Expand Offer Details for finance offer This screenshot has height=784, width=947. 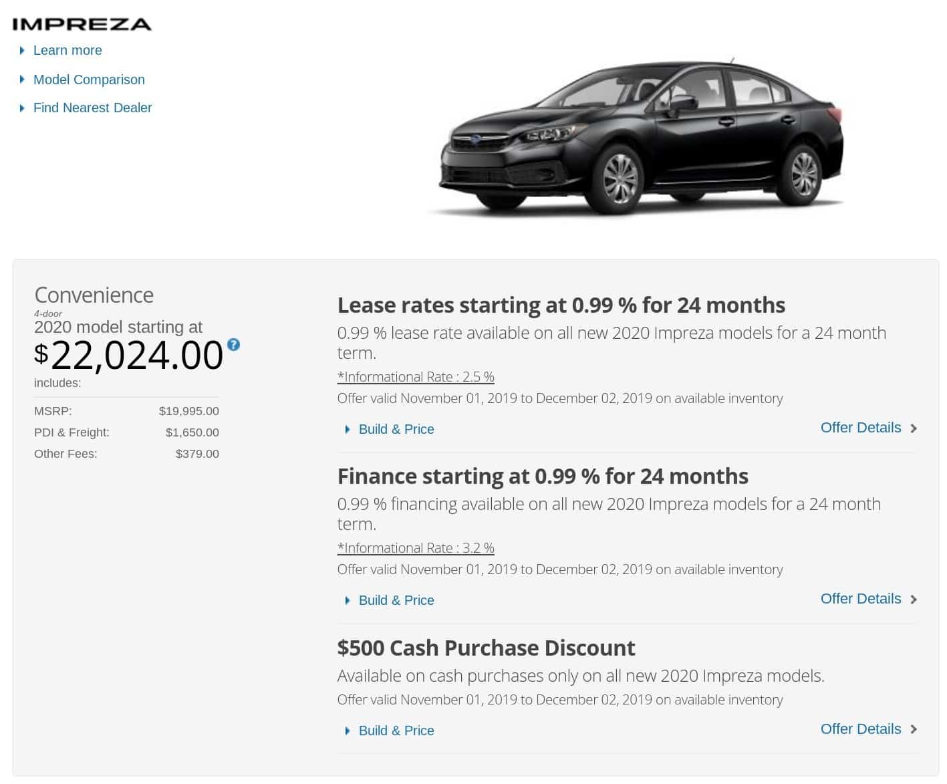click(861, 599)
